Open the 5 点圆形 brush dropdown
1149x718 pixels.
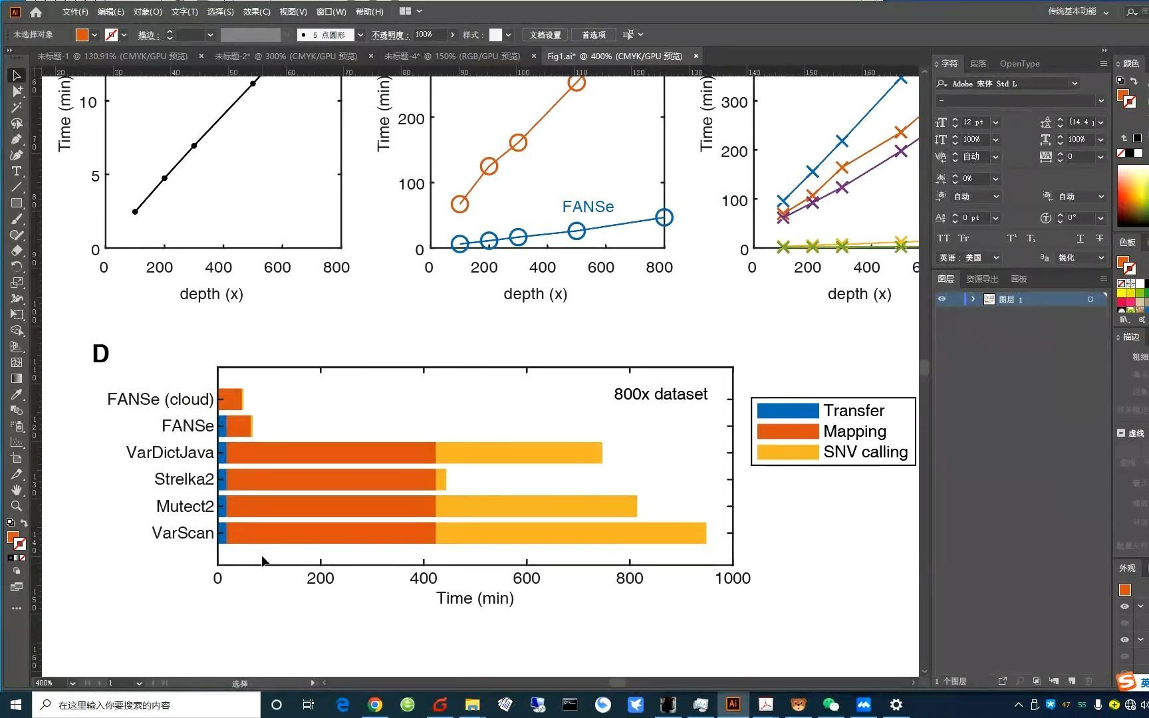pyautogui.click(x=360, y=35)
